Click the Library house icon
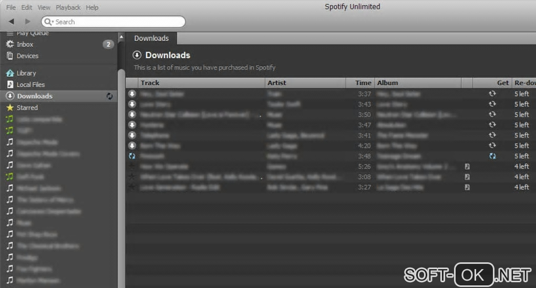 click(x=10, y=73)
